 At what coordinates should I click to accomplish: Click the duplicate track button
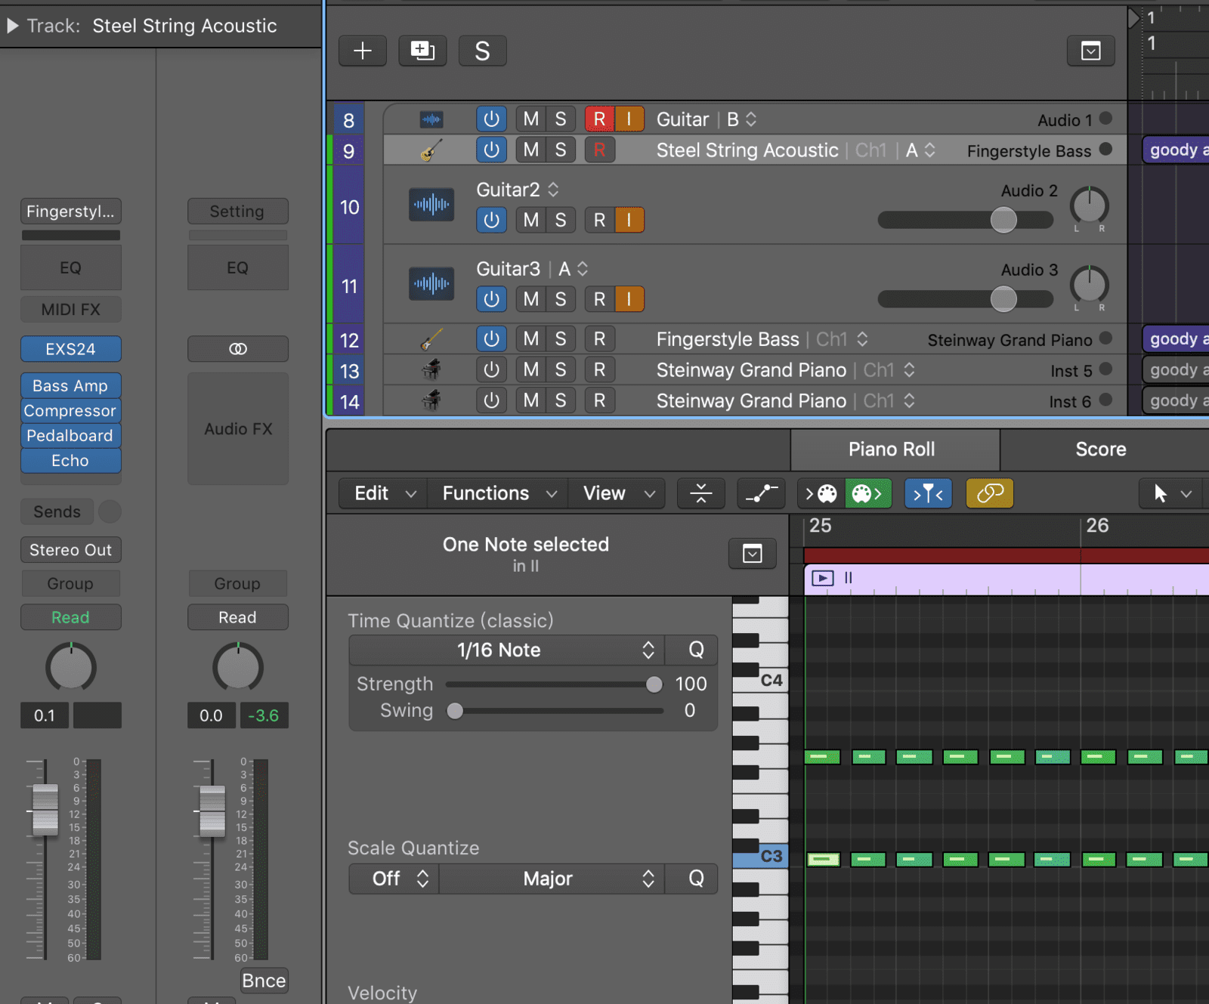click(422, 51)
